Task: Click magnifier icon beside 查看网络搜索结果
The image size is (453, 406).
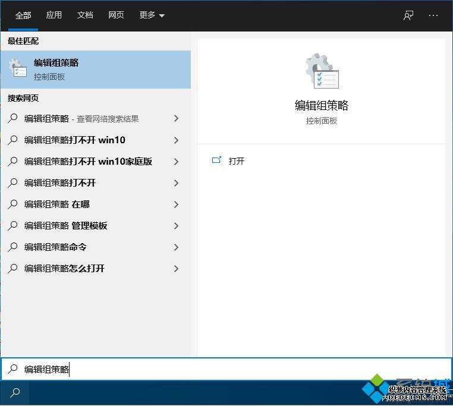Action: [12, 118]
